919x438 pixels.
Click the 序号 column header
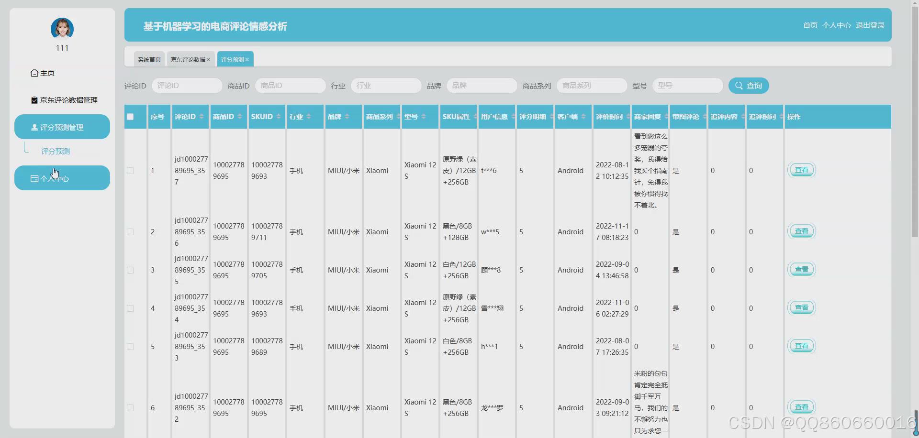pyautogui.click(x=159, y=117)
